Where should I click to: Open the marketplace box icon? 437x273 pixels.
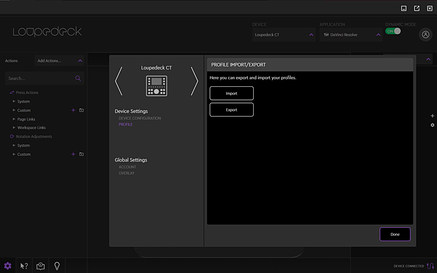(x=41, y=266)
